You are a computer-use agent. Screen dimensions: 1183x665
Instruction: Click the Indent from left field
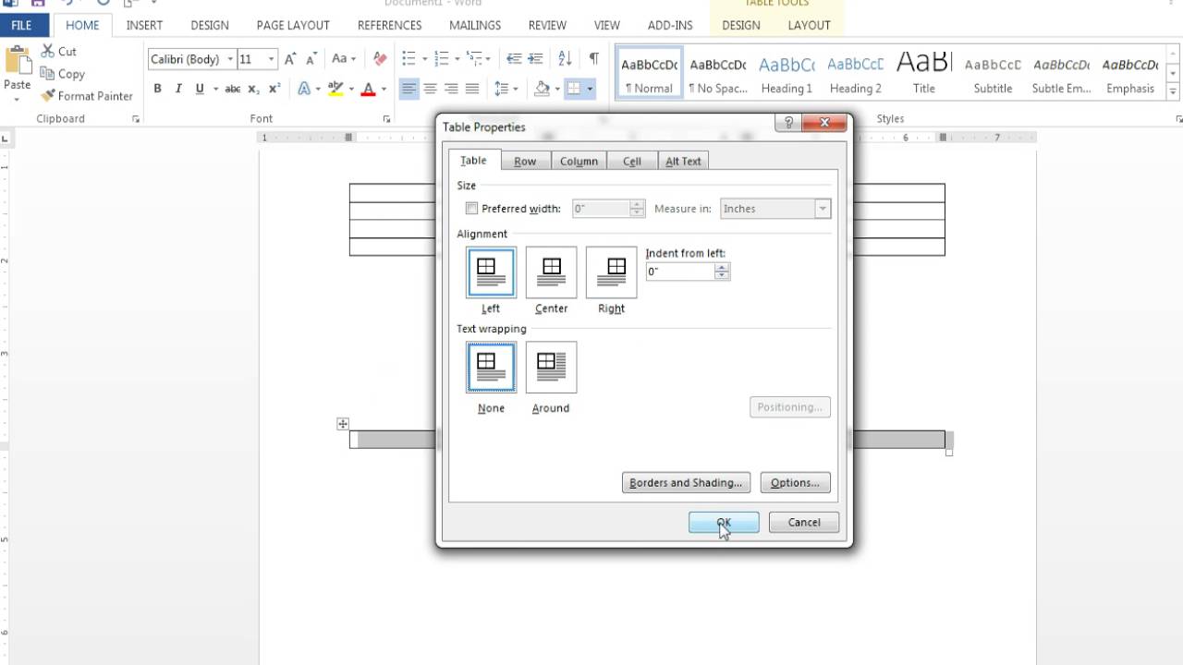point(680,272)
